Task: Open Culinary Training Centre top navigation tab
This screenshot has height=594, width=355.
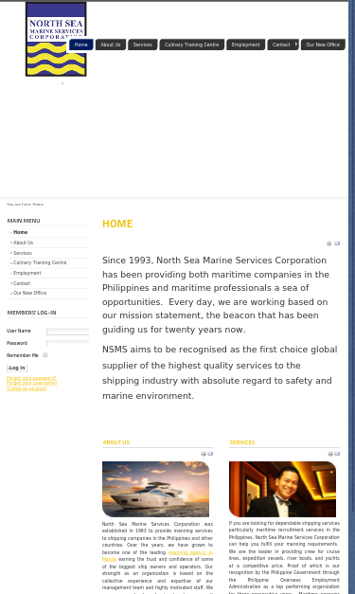Action: [x=192, y=45]
